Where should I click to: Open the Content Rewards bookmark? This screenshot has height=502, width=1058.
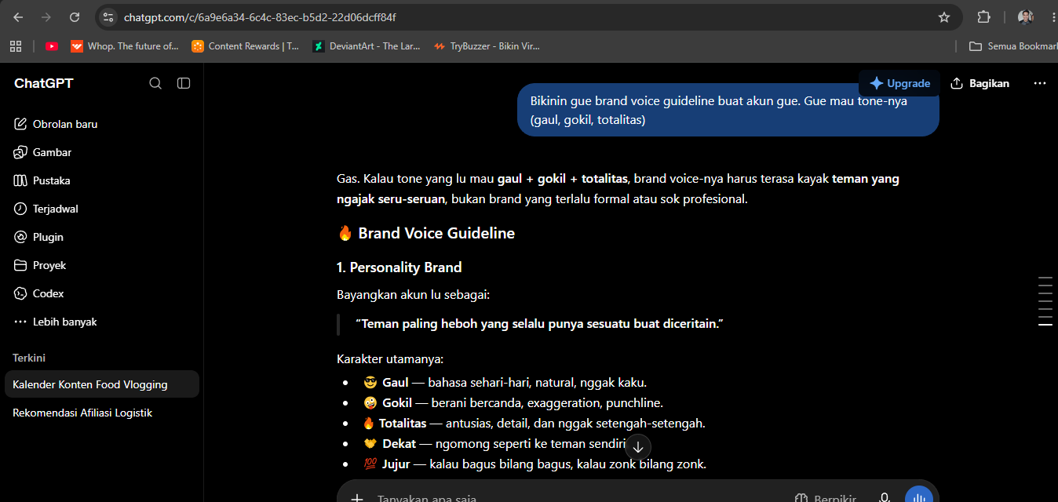point(246,46)
